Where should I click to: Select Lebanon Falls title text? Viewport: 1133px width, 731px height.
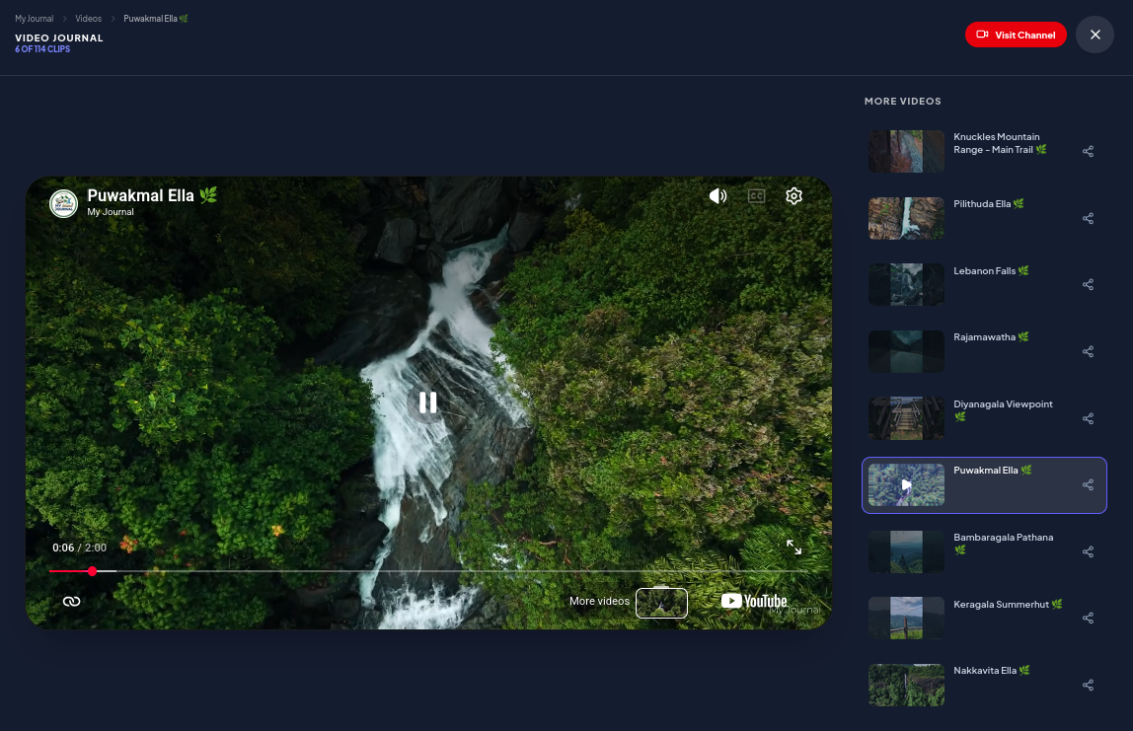point(991,271)
